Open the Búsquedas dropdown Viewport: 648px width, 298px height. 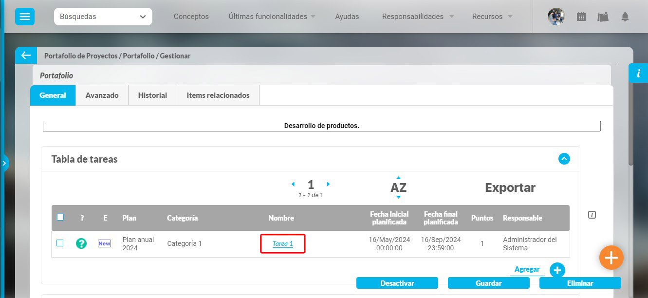pyautogui.click(x=103, y=17)
